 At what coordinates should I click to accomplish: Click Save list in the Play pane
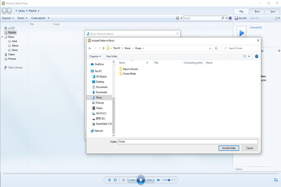coord(240,18)
